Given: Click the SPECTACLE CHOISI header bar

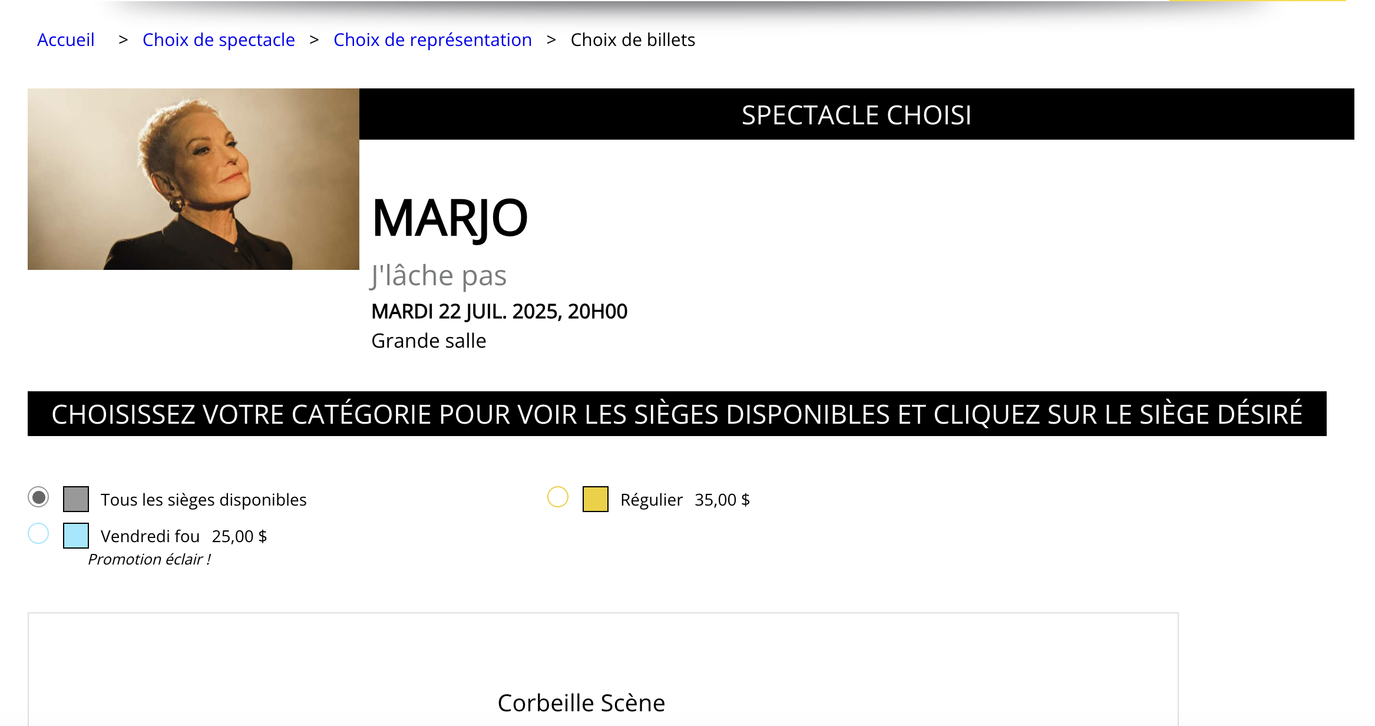Looking at the screenshot, I should click(x=857, y=114).
